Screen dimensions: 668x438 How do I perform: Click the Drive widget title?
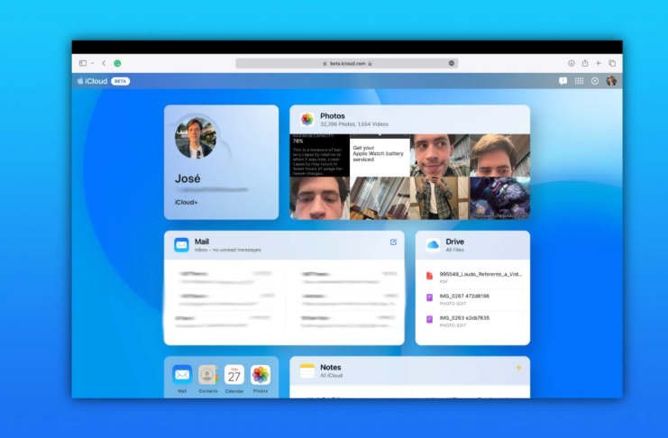[454, 242]
